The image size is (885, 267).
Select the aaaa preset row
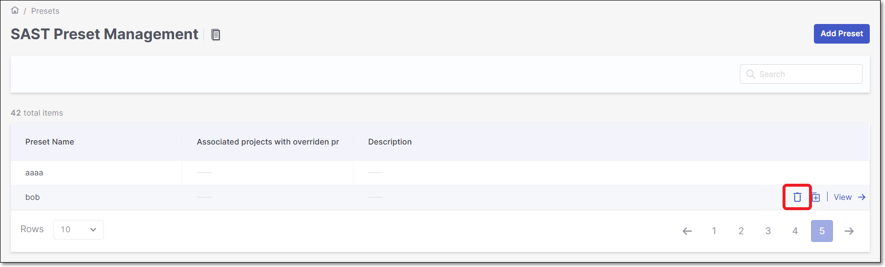[34, 173]
